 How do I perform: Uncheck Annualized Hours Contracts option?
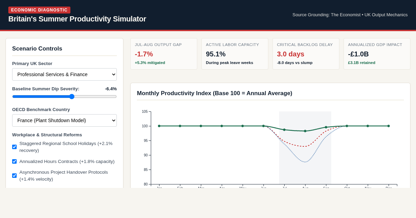pos(14,162)
